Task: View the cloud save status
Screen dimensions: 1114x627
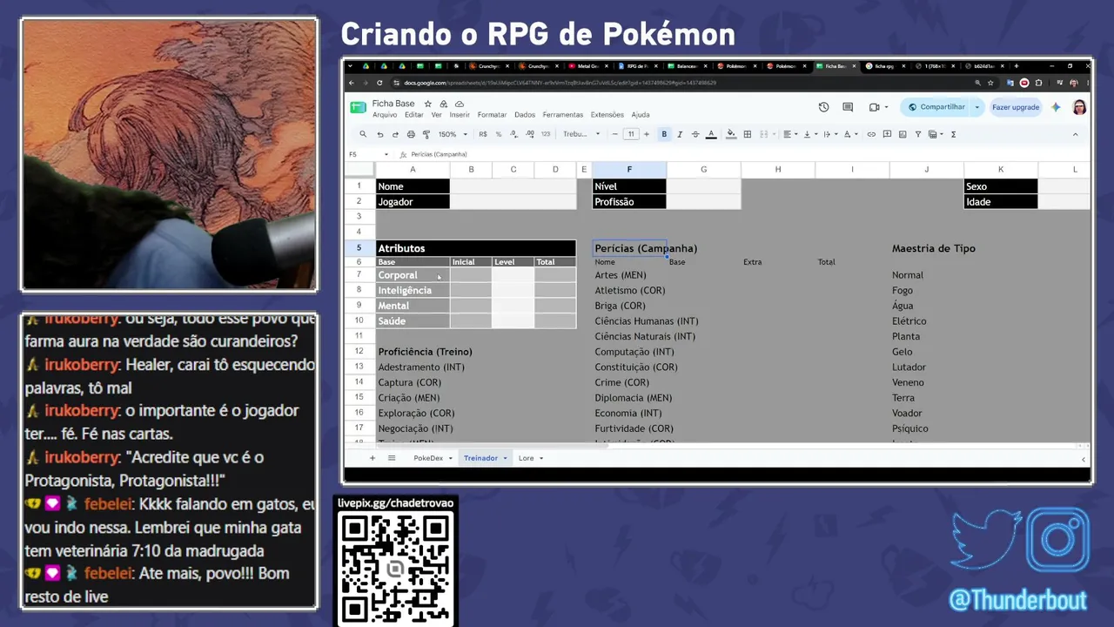Action: click(460, 104)
